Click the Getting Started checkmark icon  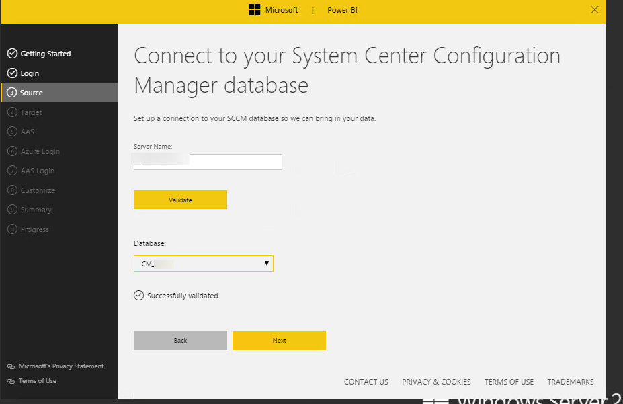12,53
